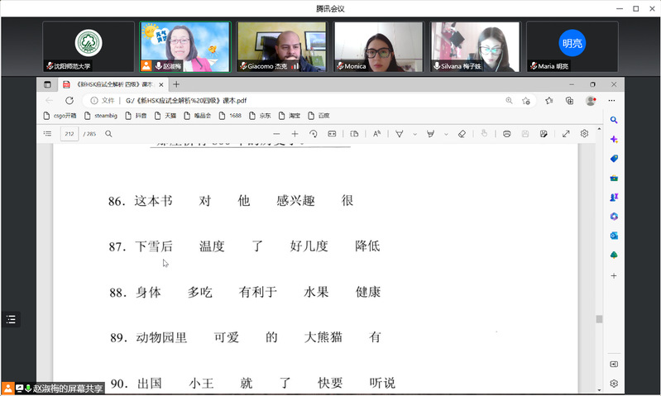Open the browser more options menu
This screenshot has height=396, width=661.
pyautogui.click(x=611, y=100)
